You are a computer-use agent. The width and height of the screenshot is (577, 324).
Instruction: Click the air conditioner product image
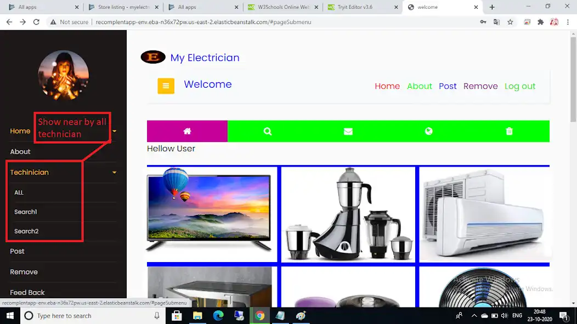[x=485, y=214]
